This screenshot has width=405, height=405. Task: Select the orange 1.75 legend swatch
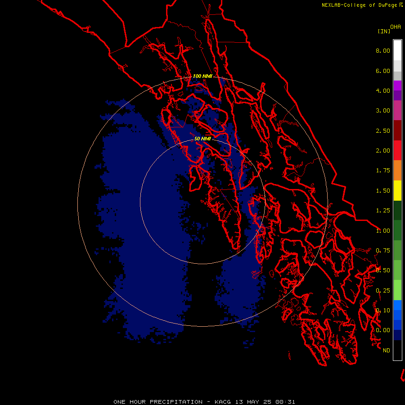[x=397, y=171]
